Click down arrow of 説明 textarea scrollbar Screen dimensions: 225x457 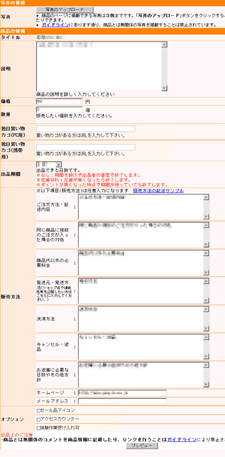tap(165, 88)
